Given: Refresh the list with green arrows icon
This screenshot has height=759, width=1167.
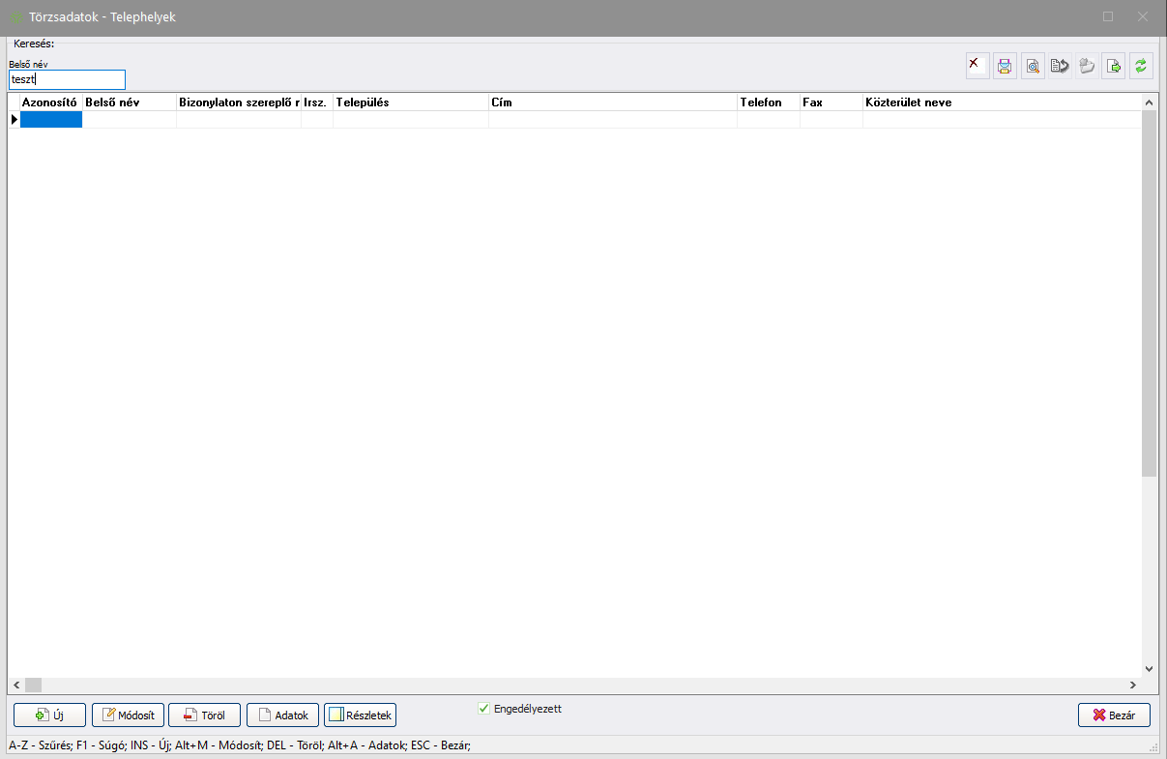Looking at the screenshot, I should [1141, 66].
